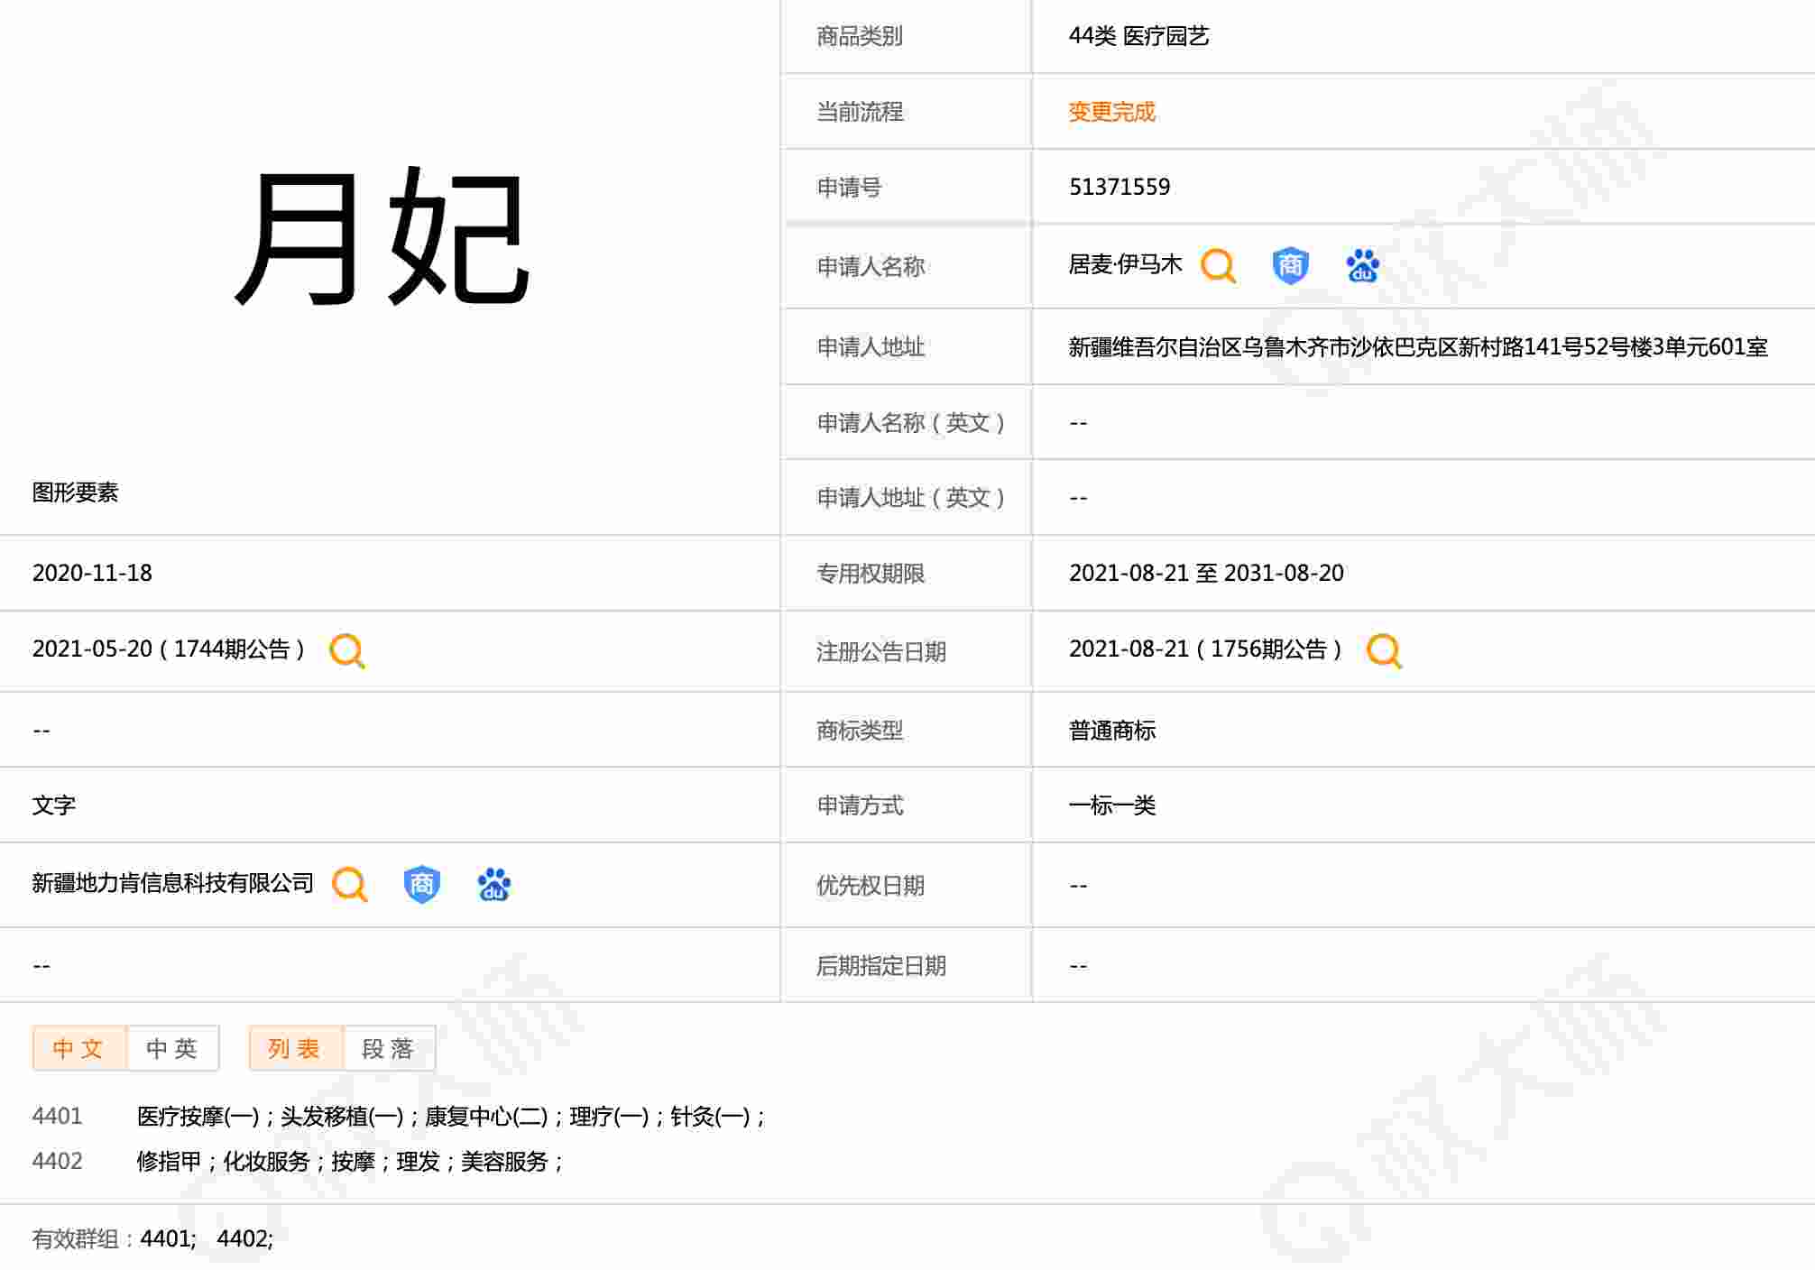
Task: Click 44类 医疗园艺 category value
Action: tap(1138, 36)
